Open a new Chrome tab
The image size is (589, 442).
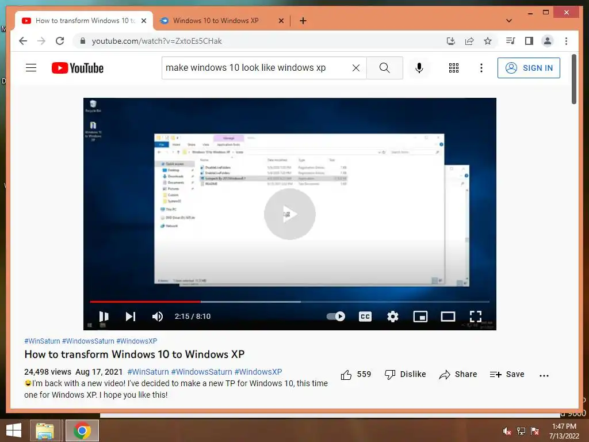[303, 21]
